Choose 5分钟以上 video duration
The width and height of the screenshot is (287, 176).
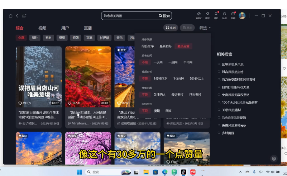197,79
